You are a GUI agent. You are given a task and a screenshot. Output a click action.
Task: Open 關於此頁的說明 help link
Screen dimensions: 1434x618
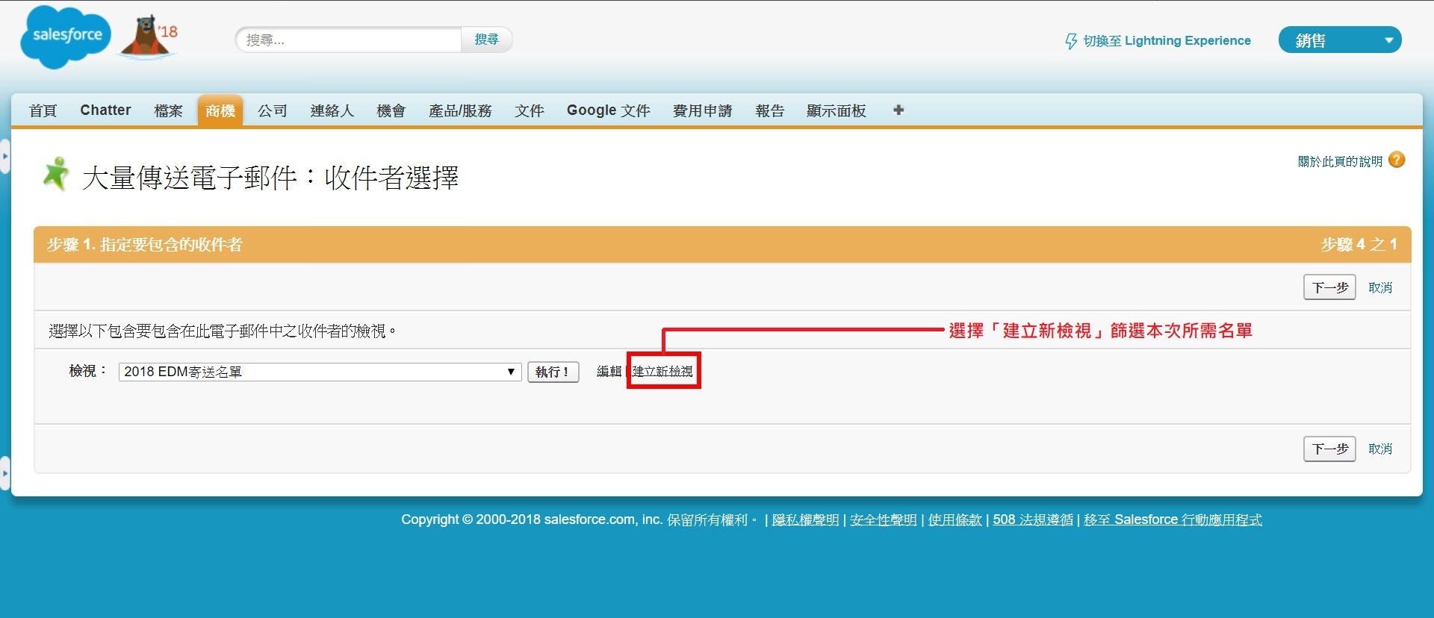(x=1340, y=161)
